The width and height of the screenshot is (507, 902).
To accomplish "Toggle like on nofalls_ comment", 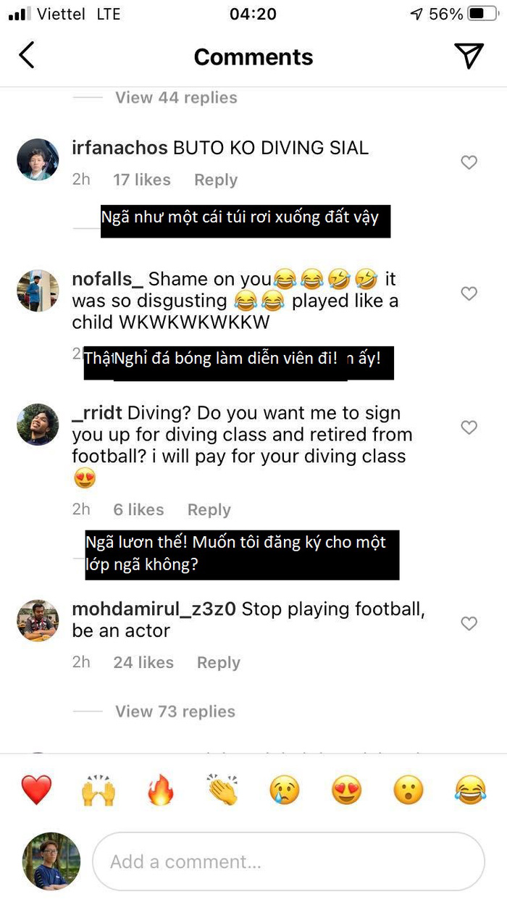I will pos(469,293).
